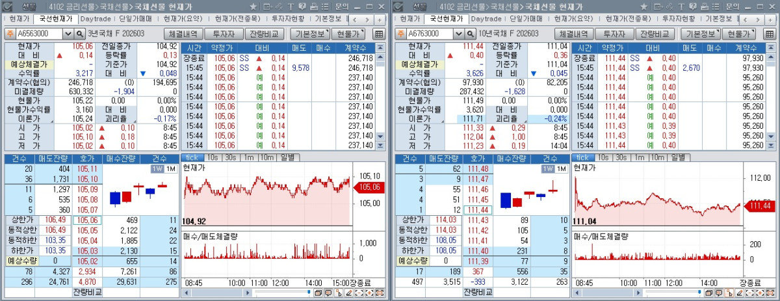This screenshot has width=780, height=301.
Task: Open grid layout icon in 10년국채 window
Action: pos(769,34)
